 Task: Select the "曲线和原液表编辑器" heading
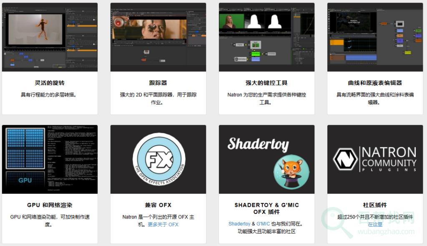[375, 83]
